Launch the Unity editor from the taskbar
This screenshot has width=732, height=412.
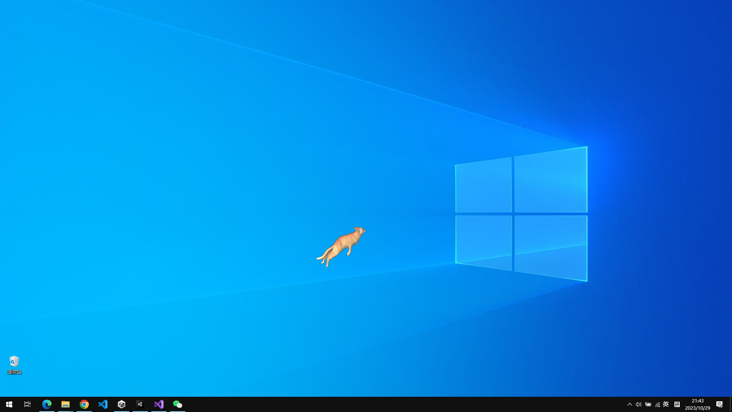[x=140, y=404]
